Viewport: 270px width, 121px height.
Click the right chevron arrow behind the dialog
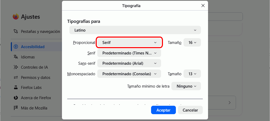[x=229, y=103]
